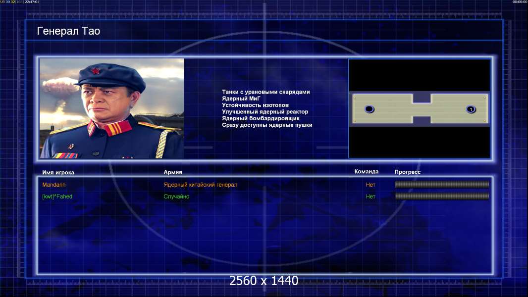Click the 'Прогресс' column header
This screenshot has height=297, width=528.
[408, 172]
